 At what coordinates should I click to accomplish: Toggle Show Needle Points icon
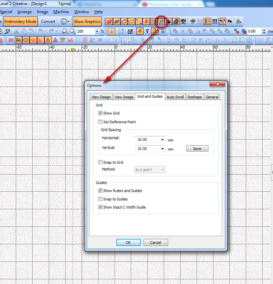(x=146, y=22)
